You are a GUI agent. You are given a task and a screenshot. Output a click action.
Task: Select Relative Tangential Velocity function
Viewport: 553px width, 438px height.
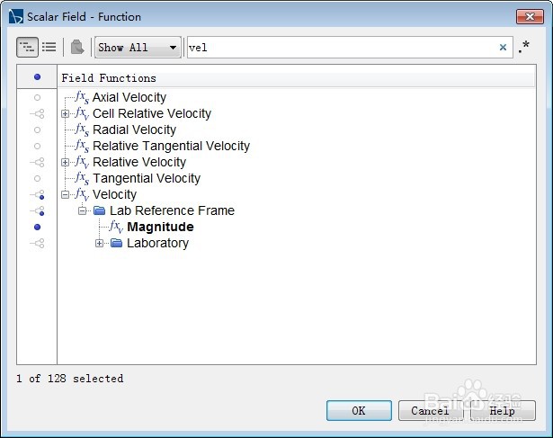pos(171,146)
